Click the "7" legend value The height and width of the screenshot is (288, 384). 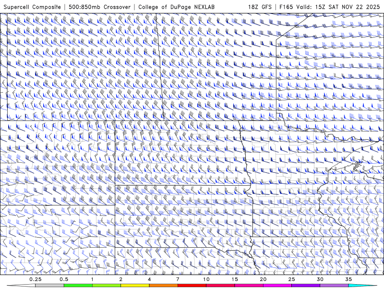pyautogui.click(x=178, y=279)
